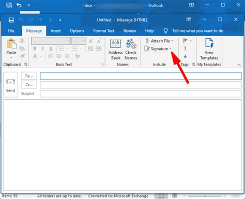Clear all formatting
The image size is (245, 199).
tap(78, 56)
